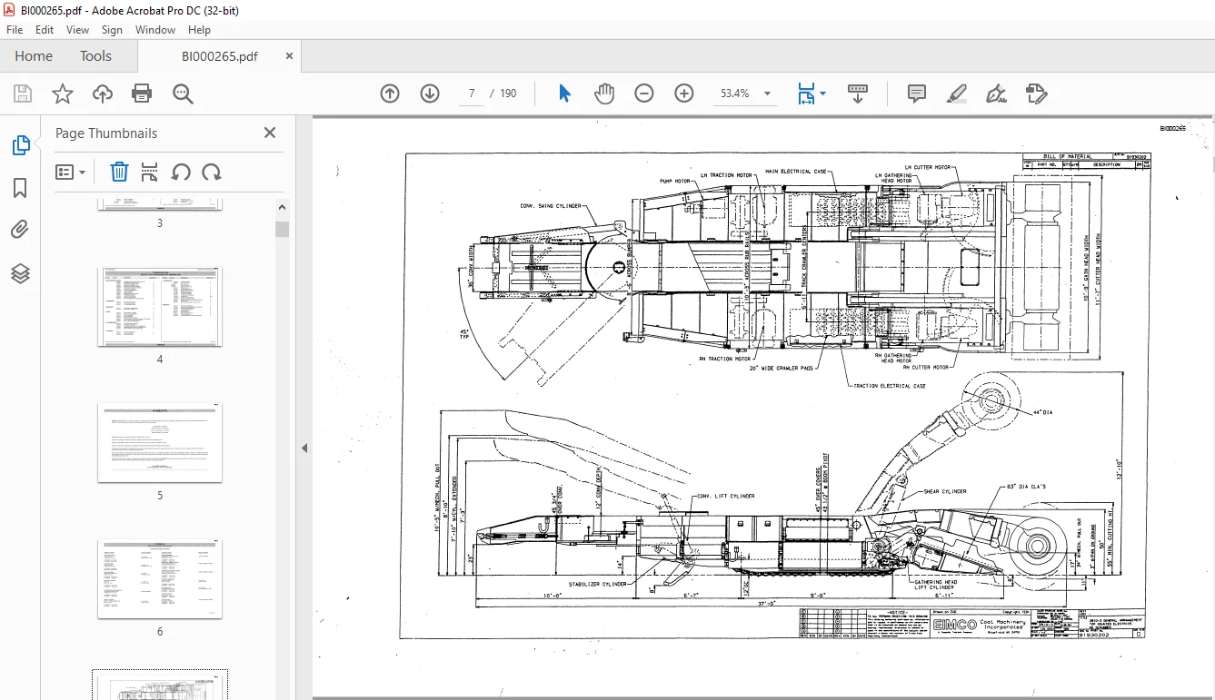Viewport: 1215px width, 700px height.
Task: Select the page 4 thumbnail
Action: [x=160, y=307]
